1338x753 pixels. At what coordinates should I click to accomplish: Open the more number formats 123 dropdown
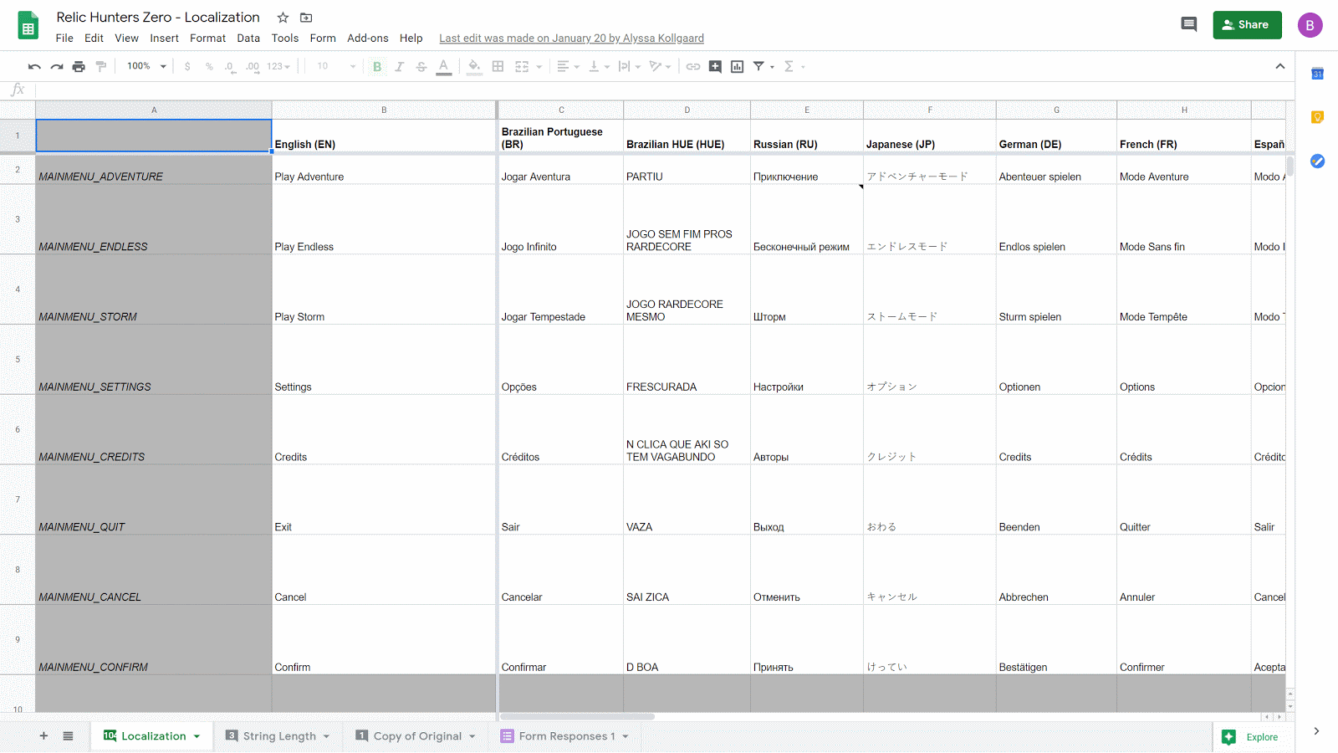[276, 66]
